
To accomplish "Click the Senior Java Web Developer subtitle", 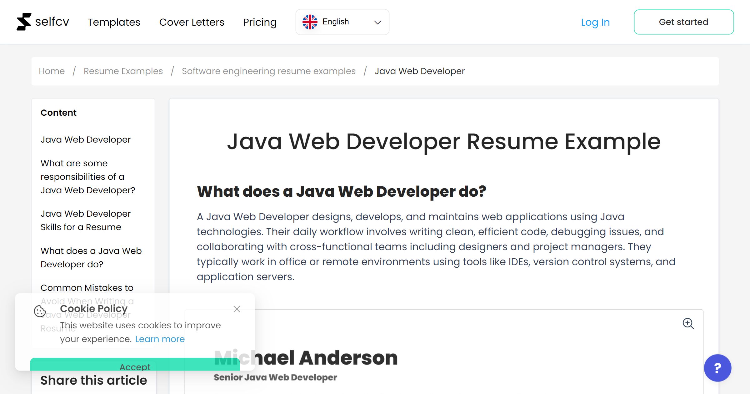I will 275,377.
